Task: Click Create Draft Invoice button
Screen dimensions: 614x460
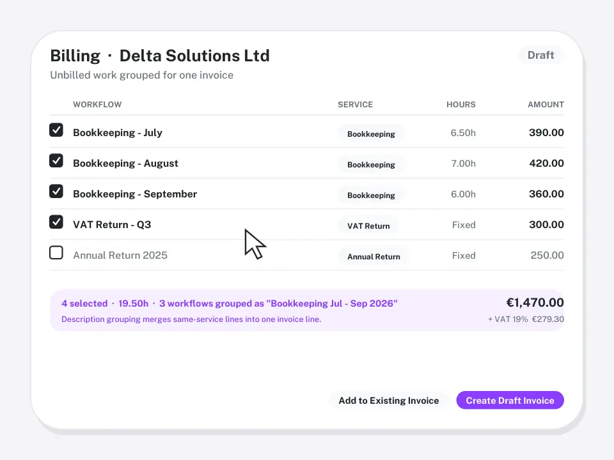Action: pyautogui.click(x=510, y=400)
